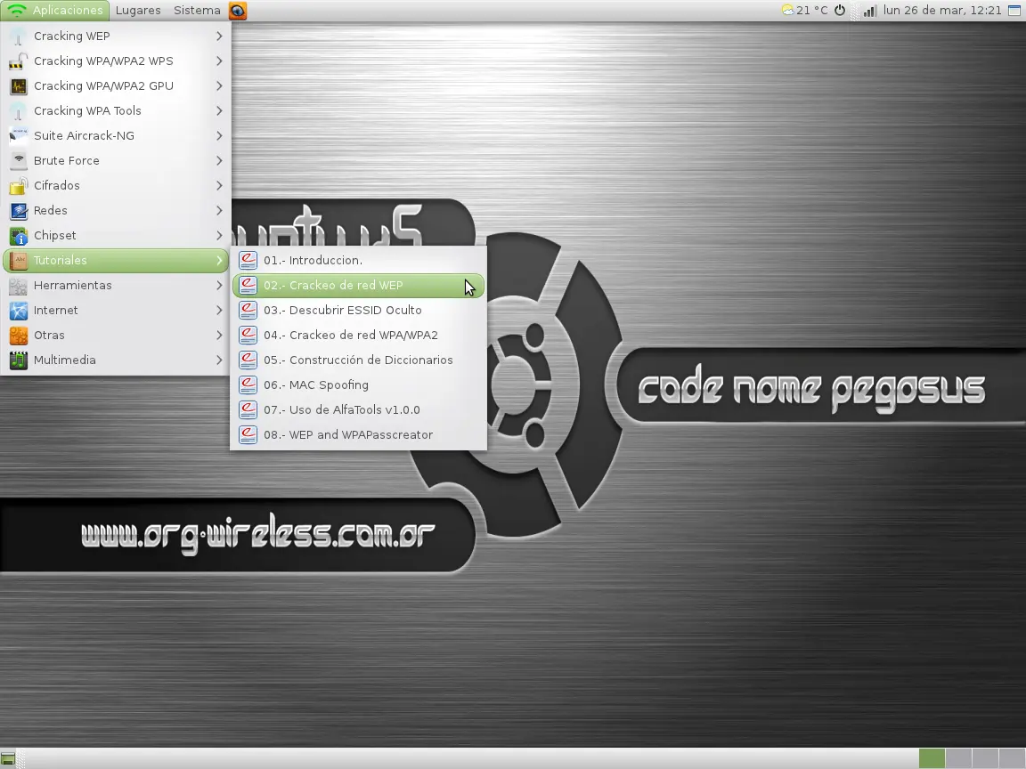Image resolution: width=1026 pixels, height=769 pixels.
Task: Open tutorial 07.- Uso de AlfaTools v1.0.0
Action: point(359,409)
